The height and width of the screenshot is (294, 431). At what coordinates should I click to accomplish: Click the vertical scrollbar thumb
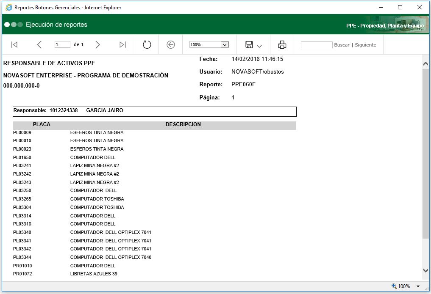pos(425,154)
